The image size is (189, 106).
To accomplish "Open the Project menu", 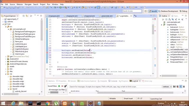I will pyautogui.click(x=43, y=4).
